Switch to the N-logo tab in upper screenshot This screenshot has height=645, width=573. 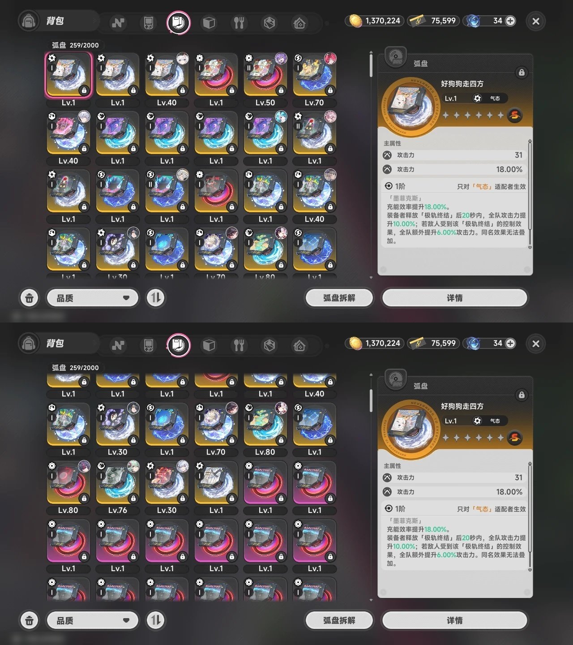118,22
